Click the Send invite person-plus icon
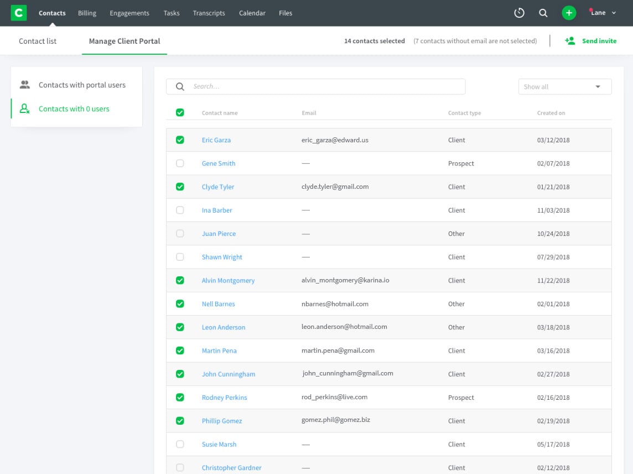 [x=569, y=40]
